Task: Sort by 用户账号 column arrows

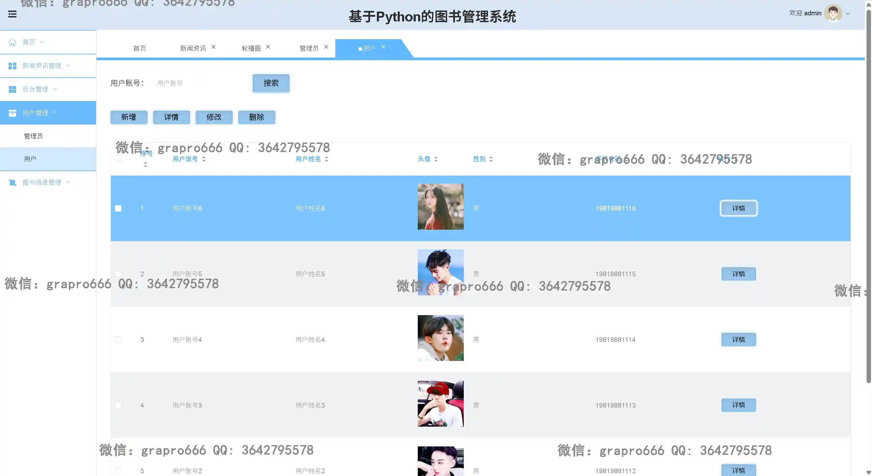Action: pyautogui.click(x=204, y=159)
